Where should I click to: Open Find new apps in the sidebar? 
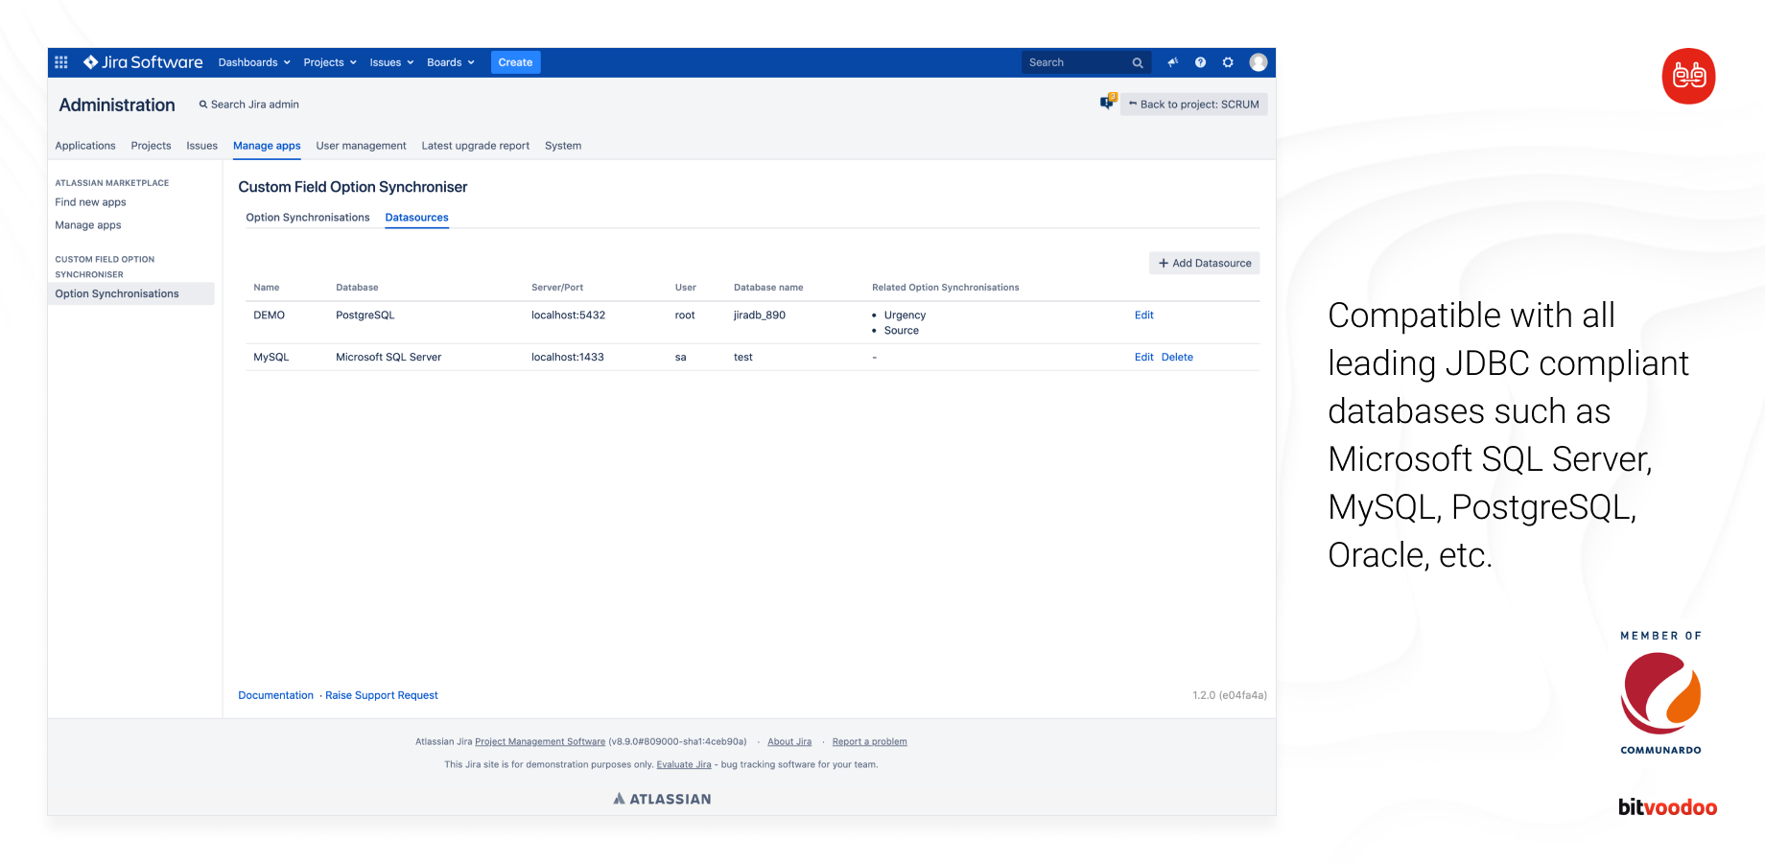90,202
